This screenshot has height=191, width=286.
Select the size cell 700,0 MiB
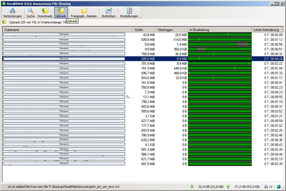point(148,54)
